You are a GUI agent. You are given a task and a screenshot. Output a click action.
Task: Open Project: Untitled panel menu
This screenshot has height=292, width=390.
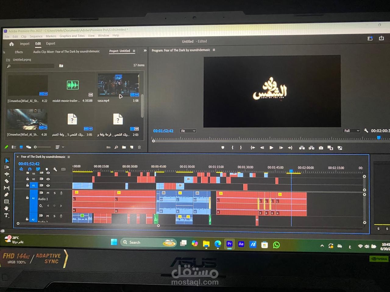[x=134, y=51]
